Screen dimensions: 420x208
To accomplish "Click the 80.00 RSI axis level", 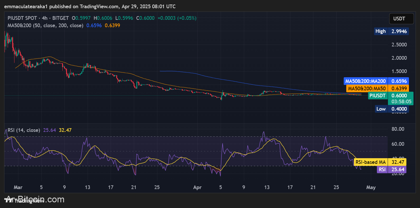I will click(398, 129).
